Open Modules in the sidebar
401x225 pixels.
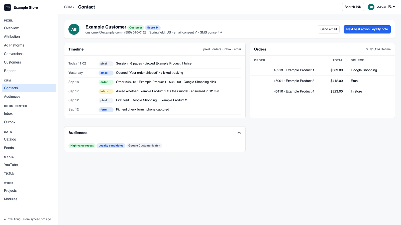point(29,199)
